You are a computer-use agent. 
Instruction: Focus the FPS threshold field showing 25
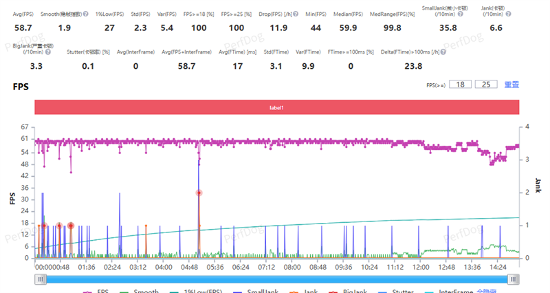(486, 85)
